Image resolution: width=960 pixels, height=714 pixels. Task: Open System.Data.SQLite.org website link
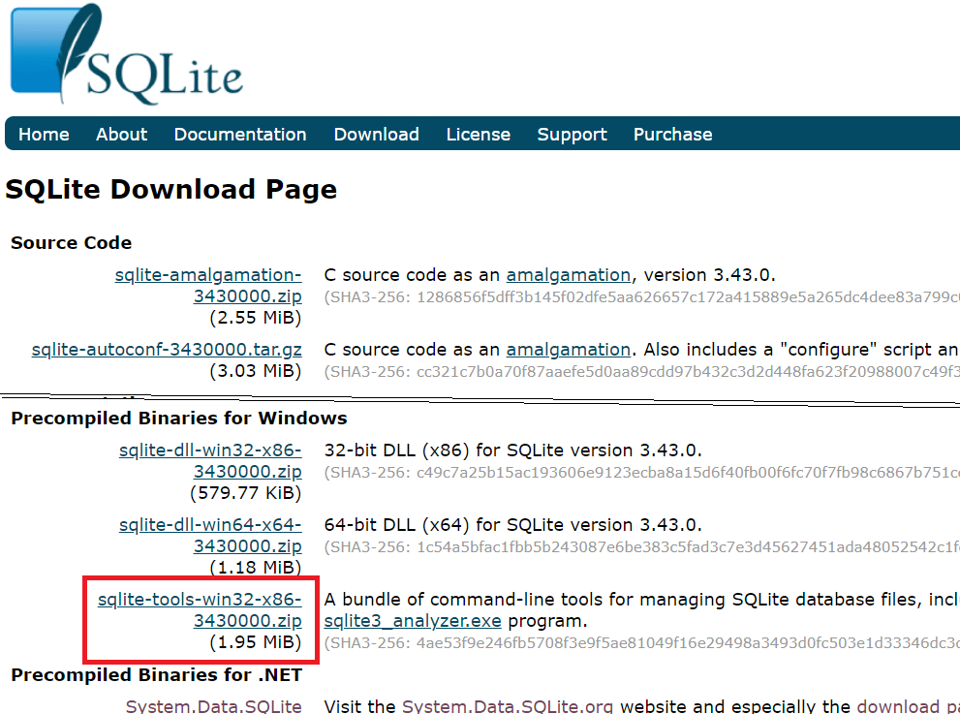click(x=508, y=706)
